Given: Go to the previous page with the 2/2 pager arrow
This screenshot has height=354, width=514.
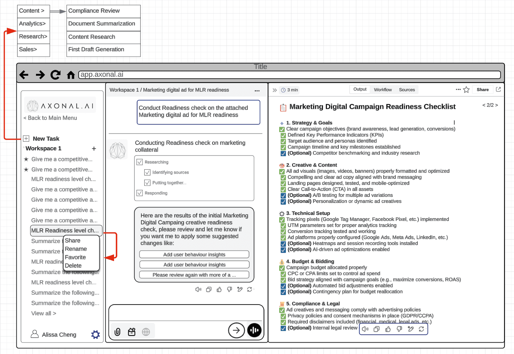Looking at the screenshot, I should (x=484, y=105).
